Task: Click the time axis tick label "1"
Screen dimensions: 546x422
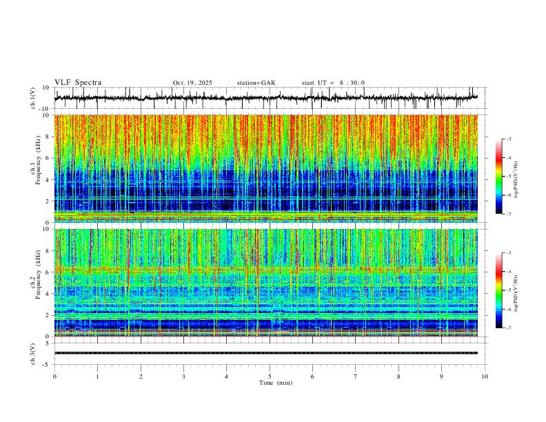Action: point(97,376)
